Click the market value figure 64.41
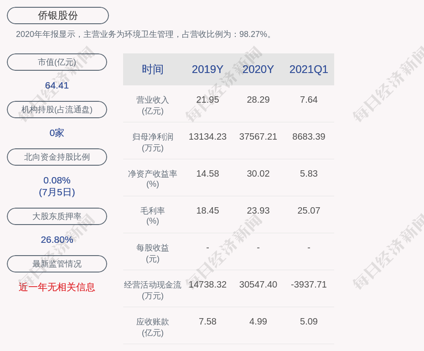This screenshot has width=424, height=351. pyautogui.click(x=57, y=85)
